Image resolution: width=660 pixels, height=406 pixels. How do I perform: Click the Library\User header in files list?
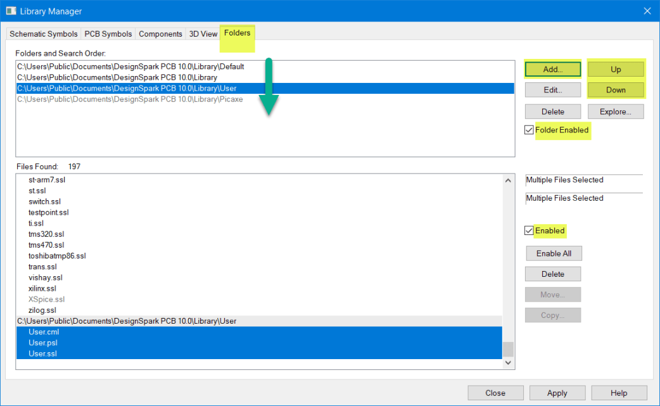(259, 321)
